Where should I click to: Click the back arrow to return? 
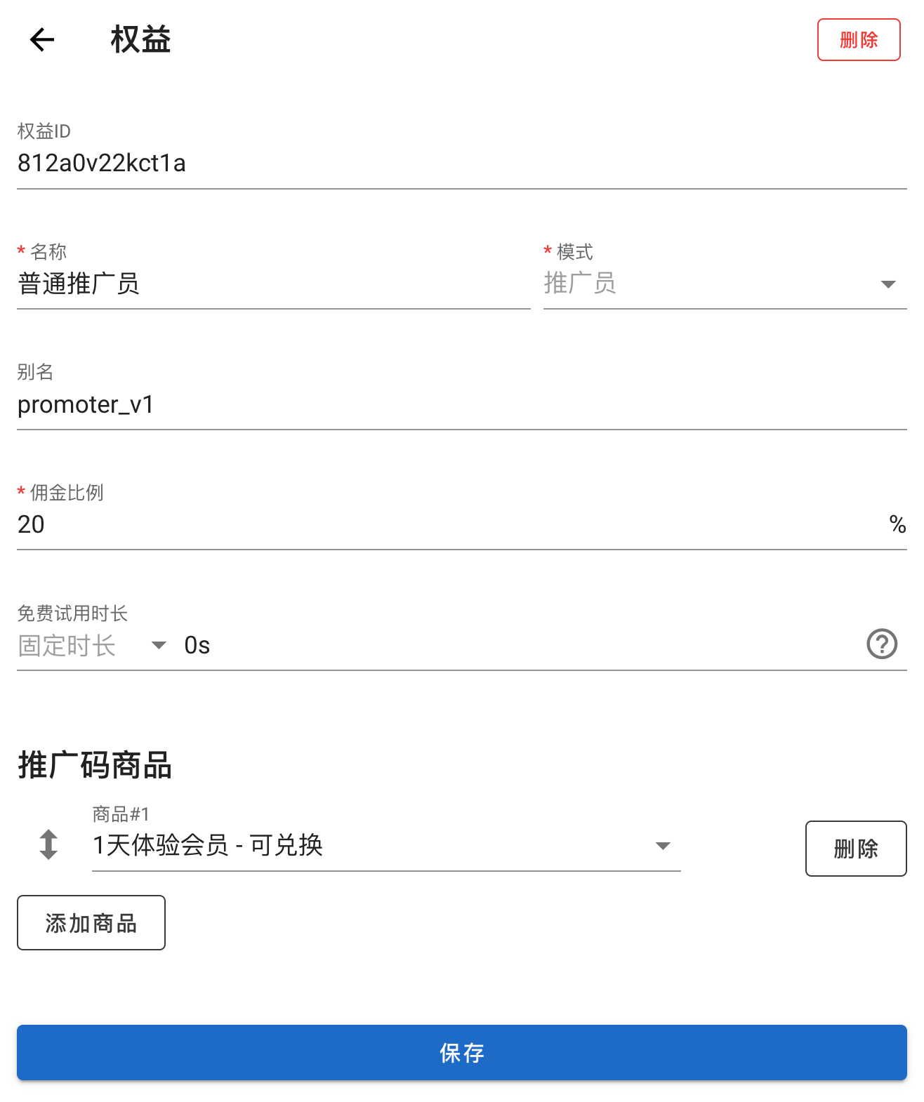click(x=41, y=40)
